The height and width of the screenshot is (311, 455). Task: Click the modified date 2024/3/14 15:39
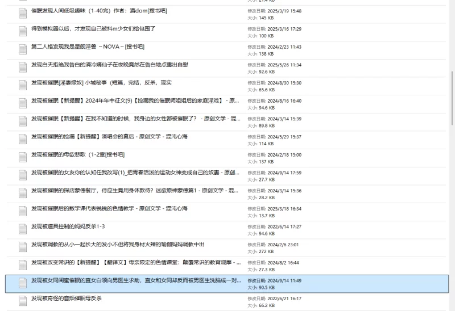pos(275,119)
